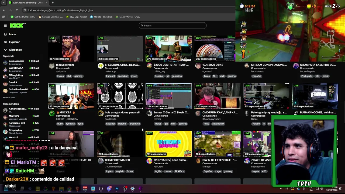The width and height of the screenshot is (345, 194).
Task: Open the tdyu Clips Kickbot bookmark
Action: tap(77, 17)
